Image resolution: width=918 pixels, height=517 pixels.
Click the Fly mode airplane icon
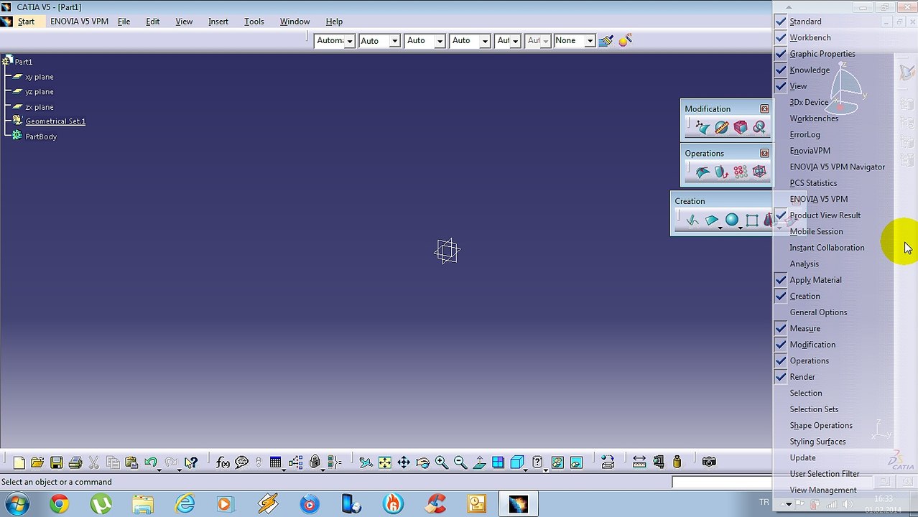[x=366, y=462]
